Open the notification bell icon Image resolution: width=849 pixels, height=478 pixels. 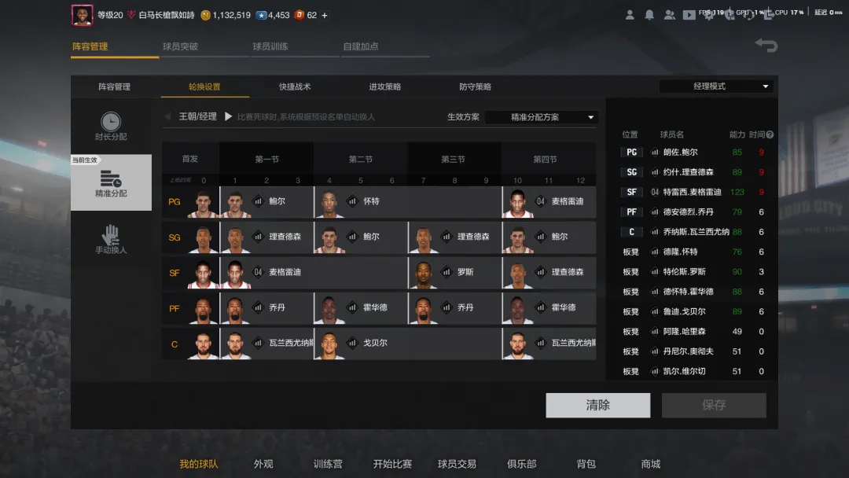(649, 15)
